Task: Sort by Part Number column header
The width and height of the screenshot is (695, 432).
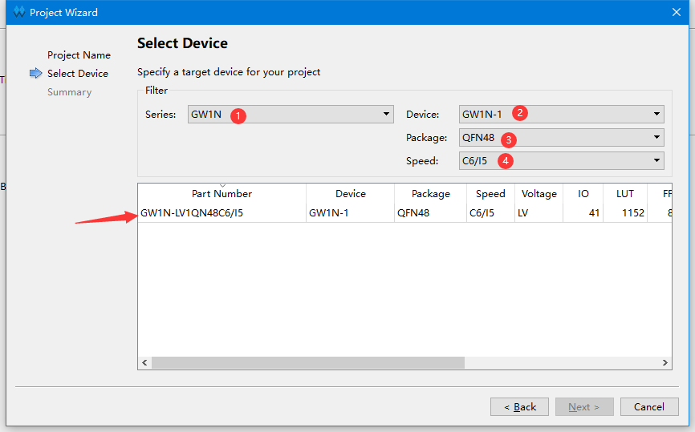Action: 222,193
